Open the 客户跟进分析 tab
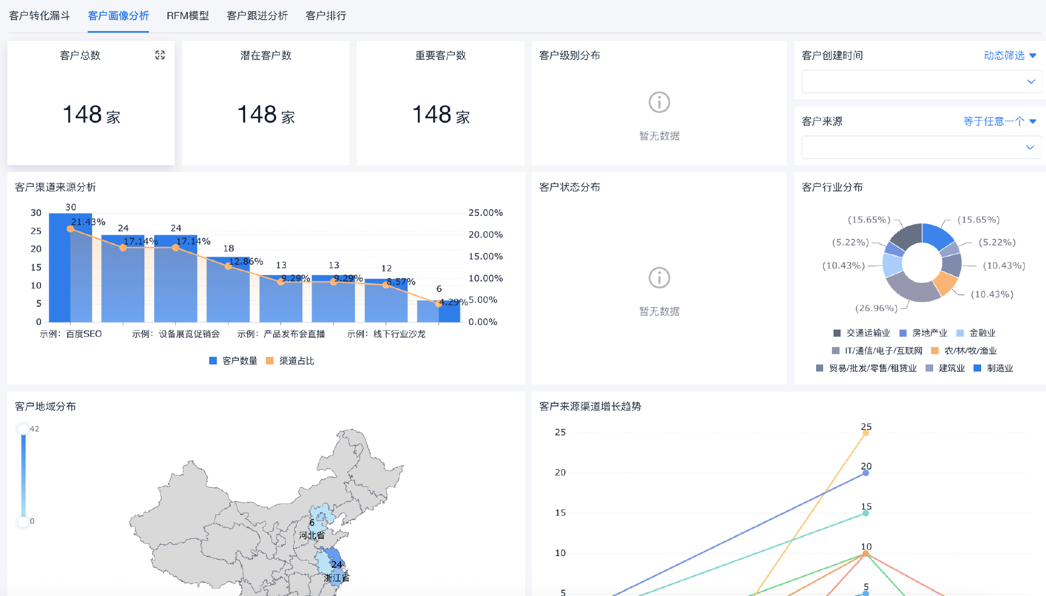The height and width of the screenshot is (596, 1046). tap(257, 16)
